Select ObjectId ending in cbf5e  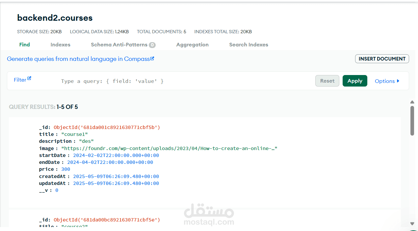[107, 220]
